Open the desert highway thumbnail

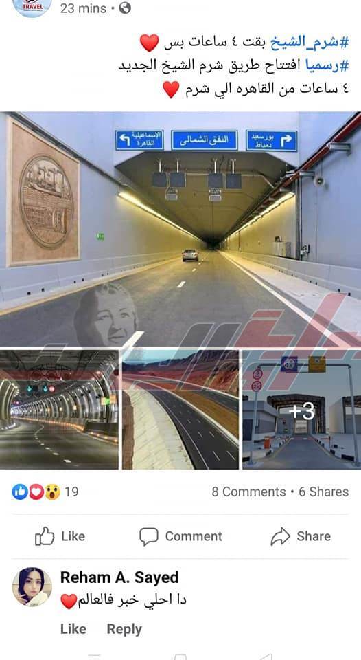(180, 410)
